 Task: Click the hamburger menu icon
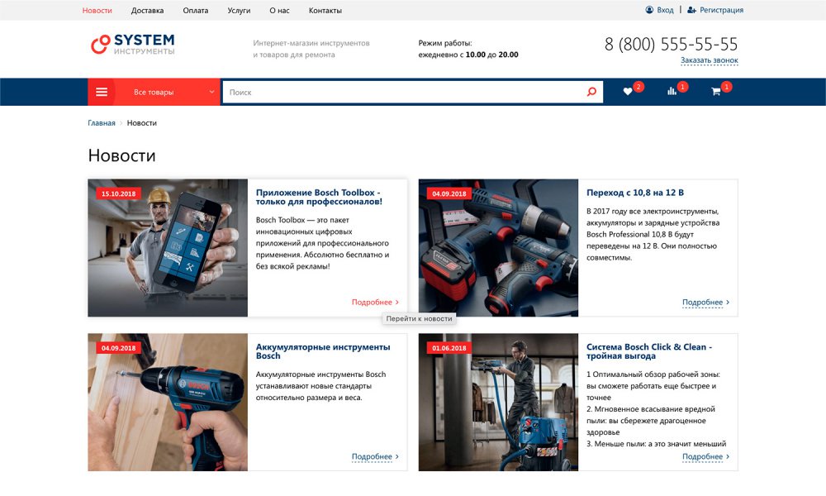tap(102, 92)
